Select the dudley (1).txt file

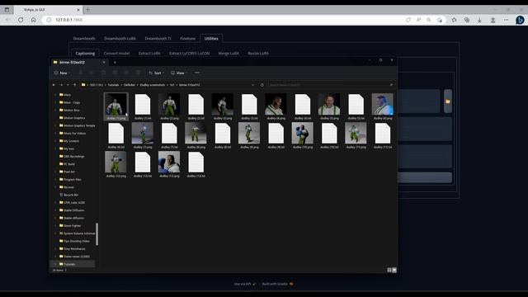coord(143,106)
